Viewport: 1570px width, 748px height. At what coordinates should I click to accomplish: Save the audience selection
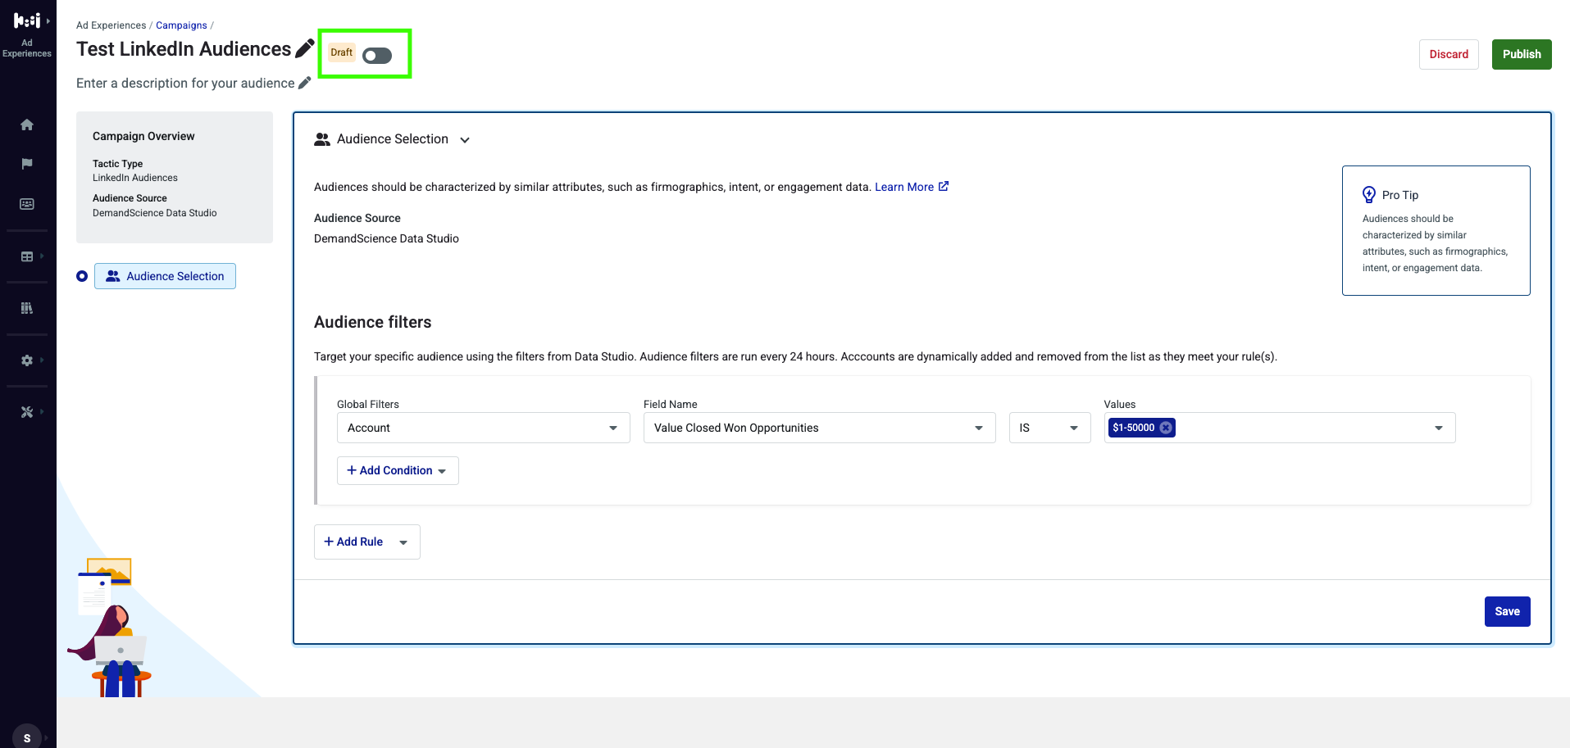pyautogui.click(x=1507, y=611)
